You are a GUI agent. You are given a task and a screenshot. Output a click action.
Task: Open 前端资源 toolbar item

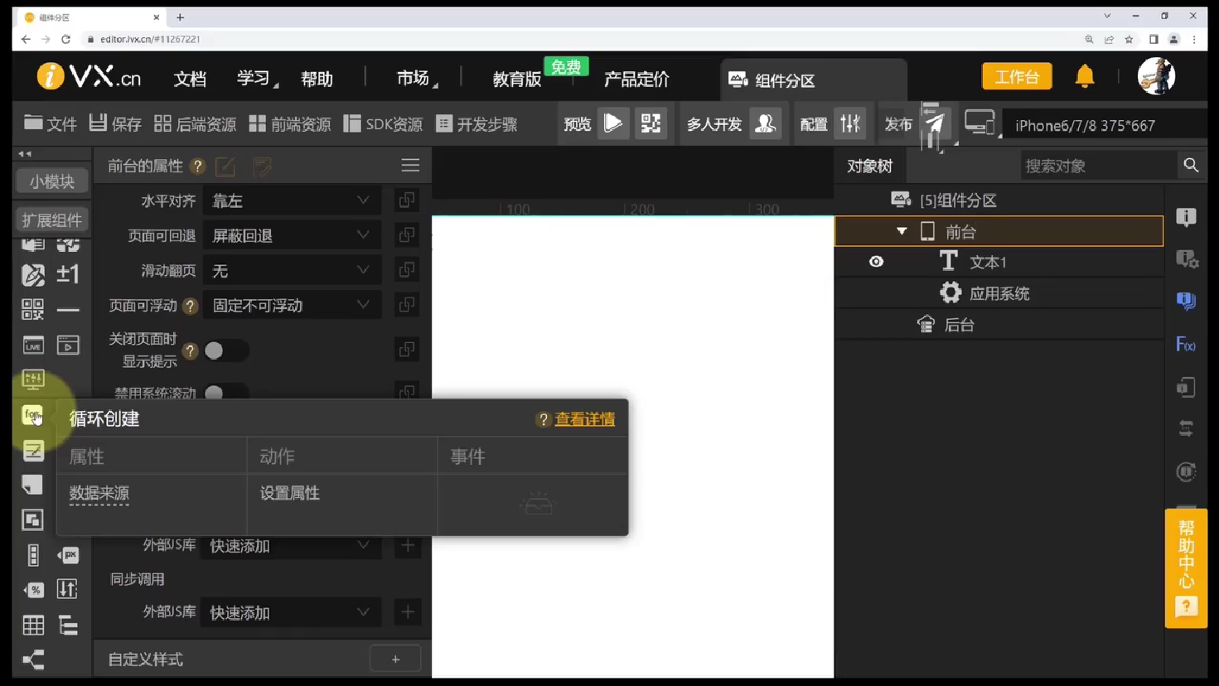[x=290, y=123]
